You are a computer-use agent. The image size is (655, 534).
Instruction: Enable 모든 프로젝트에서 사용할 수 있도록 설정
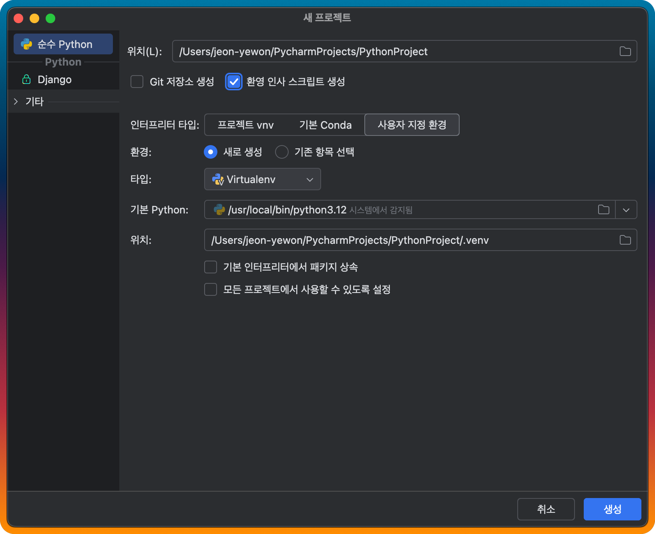(211, 289)
